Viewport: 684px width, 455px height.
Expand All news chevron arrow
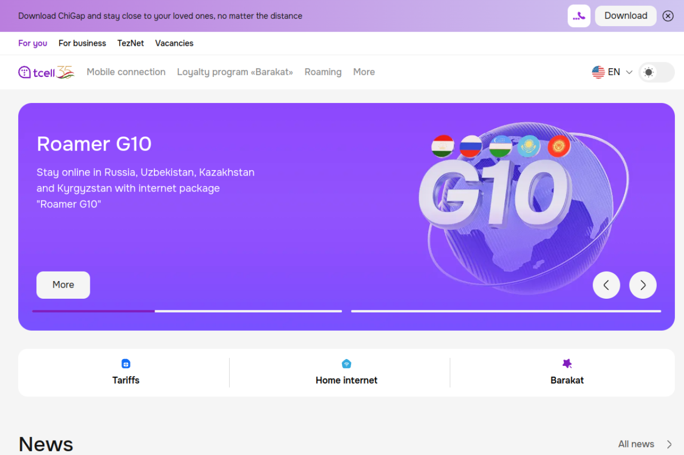pos(669,444)
